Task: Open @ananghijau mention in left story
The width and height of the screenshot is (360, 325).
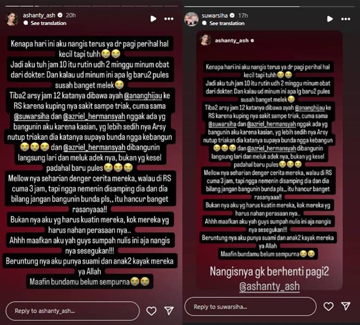Action: tap(143, 96)
